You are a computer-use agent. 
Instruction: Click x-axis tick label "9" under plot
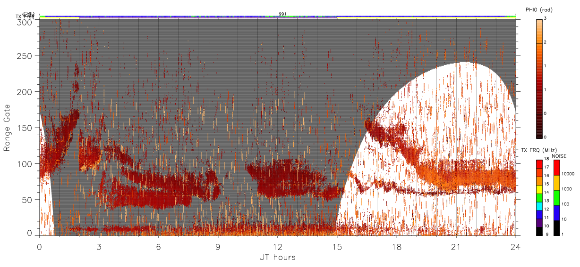[218, 246]
